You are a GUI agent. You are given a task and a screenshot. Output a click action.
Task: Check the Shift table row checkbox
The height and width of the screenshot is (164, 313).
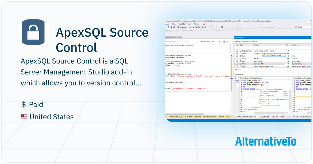tap(237, 56)
